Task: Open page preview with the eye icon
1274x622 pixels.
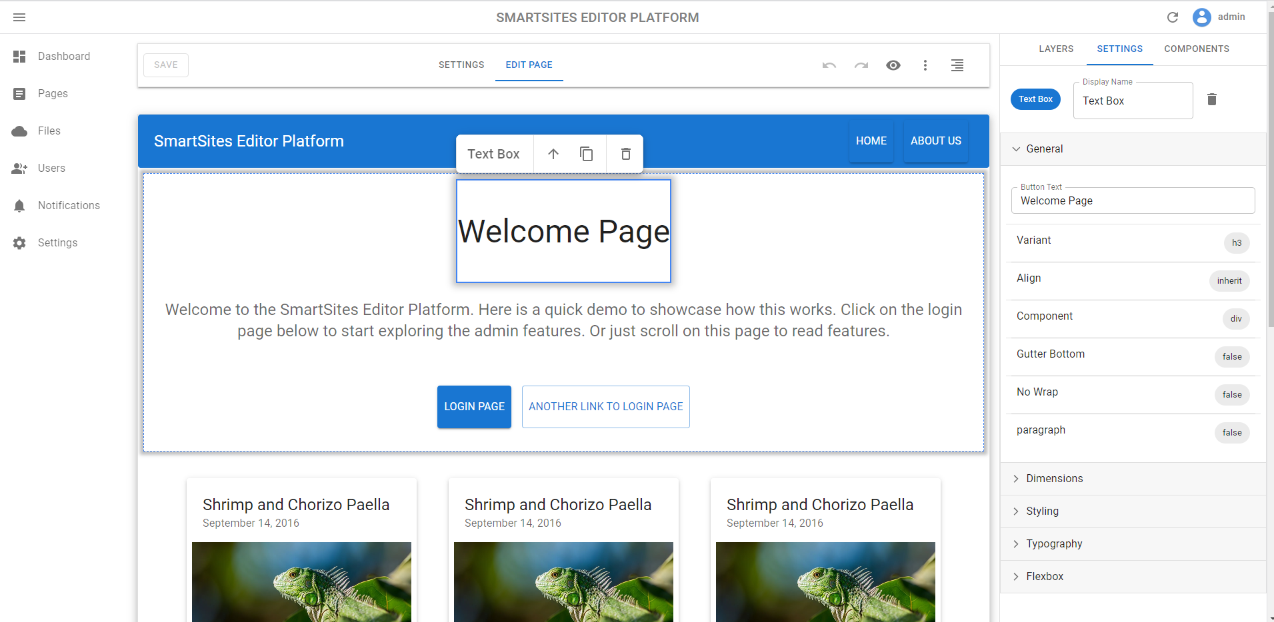Action: point(893,65)
